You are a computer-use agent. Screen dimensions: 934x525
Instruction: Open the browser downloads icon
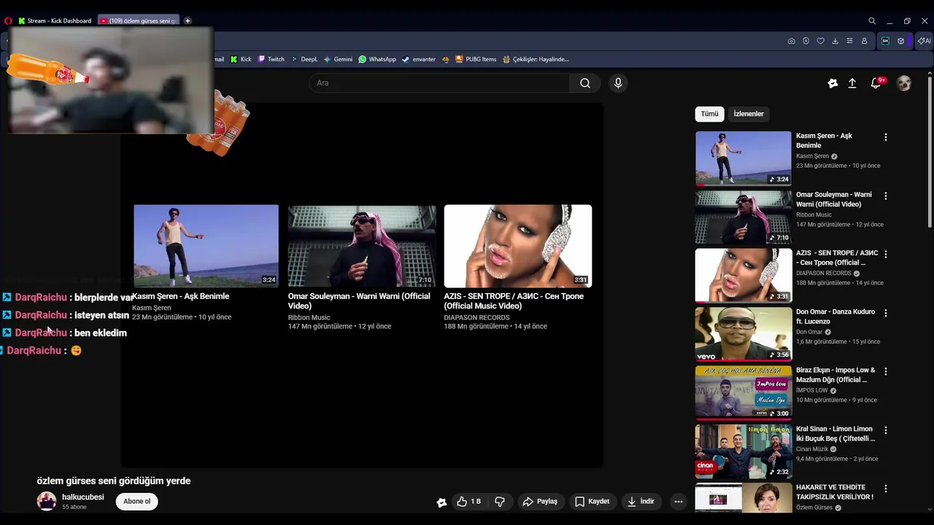point(835,41)
